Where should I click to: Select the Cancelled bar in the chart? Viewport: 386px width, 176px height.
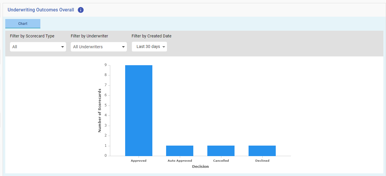coord(221,151)
